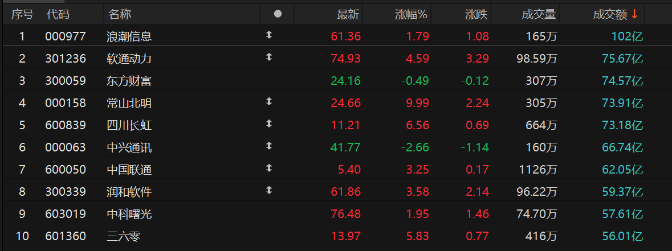Click the arrow marker icon beside 软通动力
Screen dimensions: 672x251
(268, 56)
